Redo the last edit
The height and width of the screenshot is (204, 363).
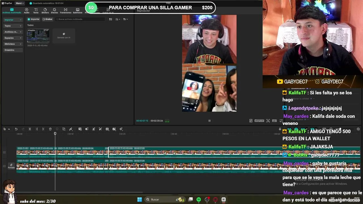tap(23, 129)
